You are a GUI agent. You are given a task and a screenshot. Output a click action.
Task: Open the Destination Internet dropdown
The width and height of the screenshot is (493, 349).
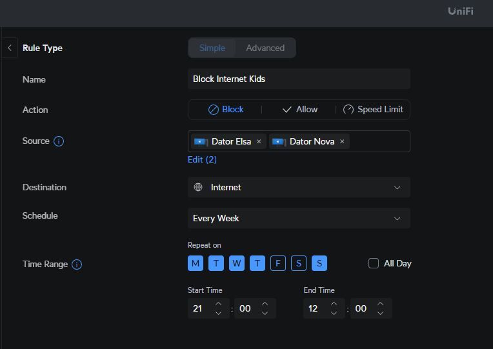299,187
